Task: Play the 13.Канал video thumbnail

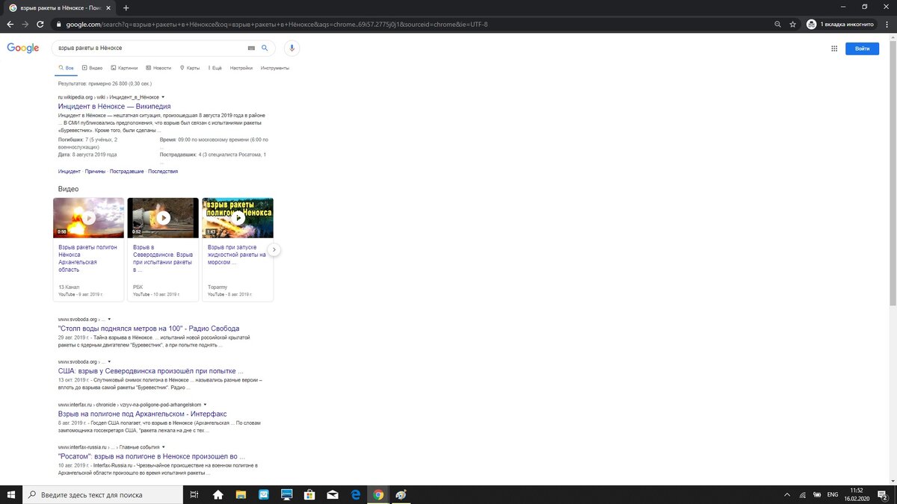Action: 89,218
